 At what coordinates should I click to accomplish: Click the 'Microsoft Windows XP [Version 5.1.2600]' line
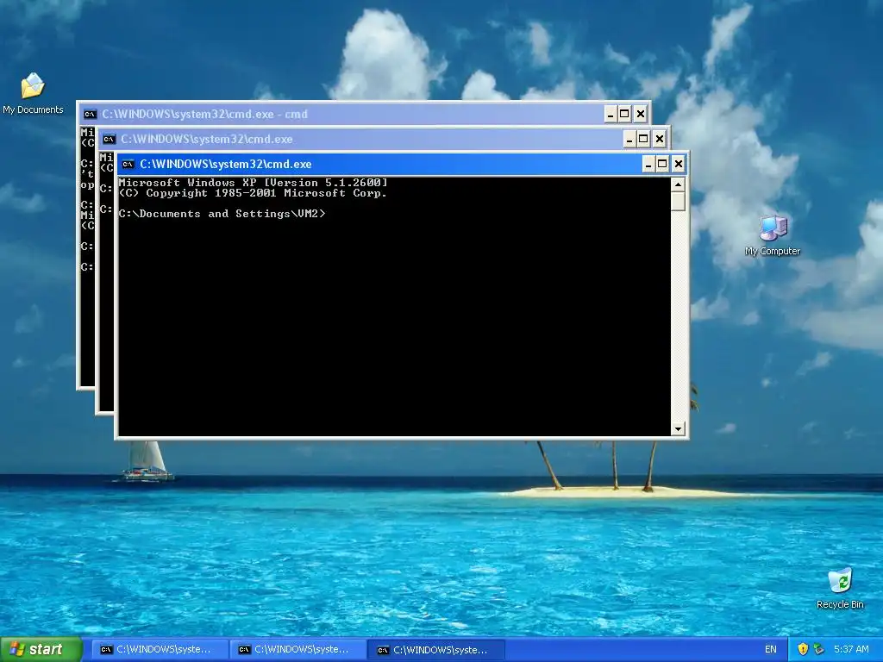click(253, 183)
